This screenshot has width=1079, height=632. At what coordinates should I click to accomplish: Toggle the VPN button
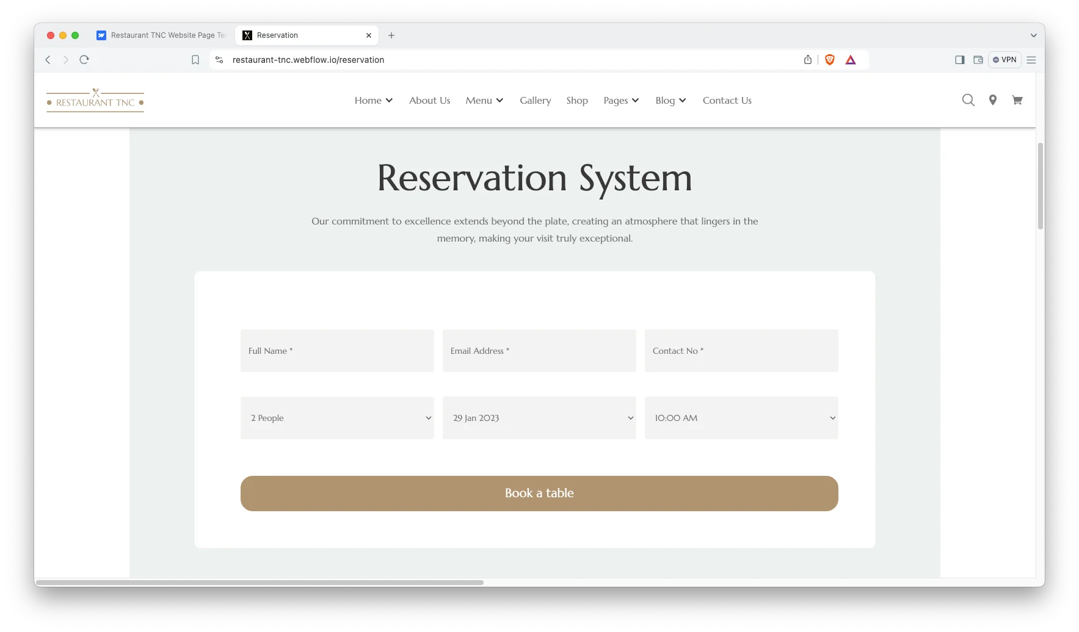pos(1005,60)
